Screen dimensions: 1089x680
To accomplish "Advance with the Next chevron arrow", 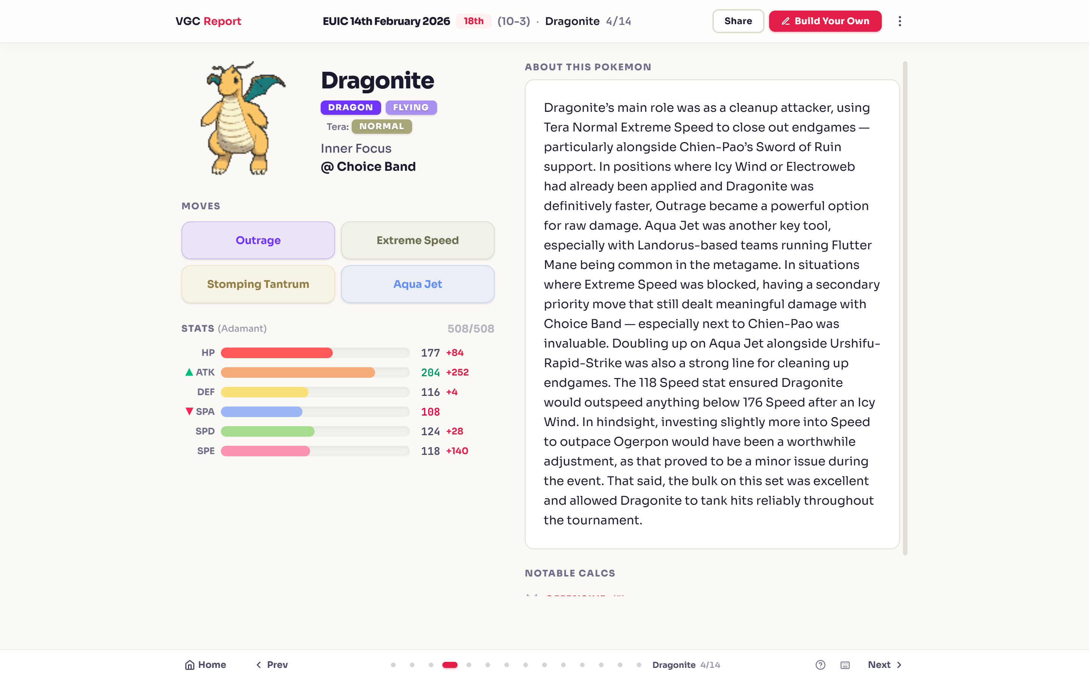I will pyautogui.click(x=899, y=665).
